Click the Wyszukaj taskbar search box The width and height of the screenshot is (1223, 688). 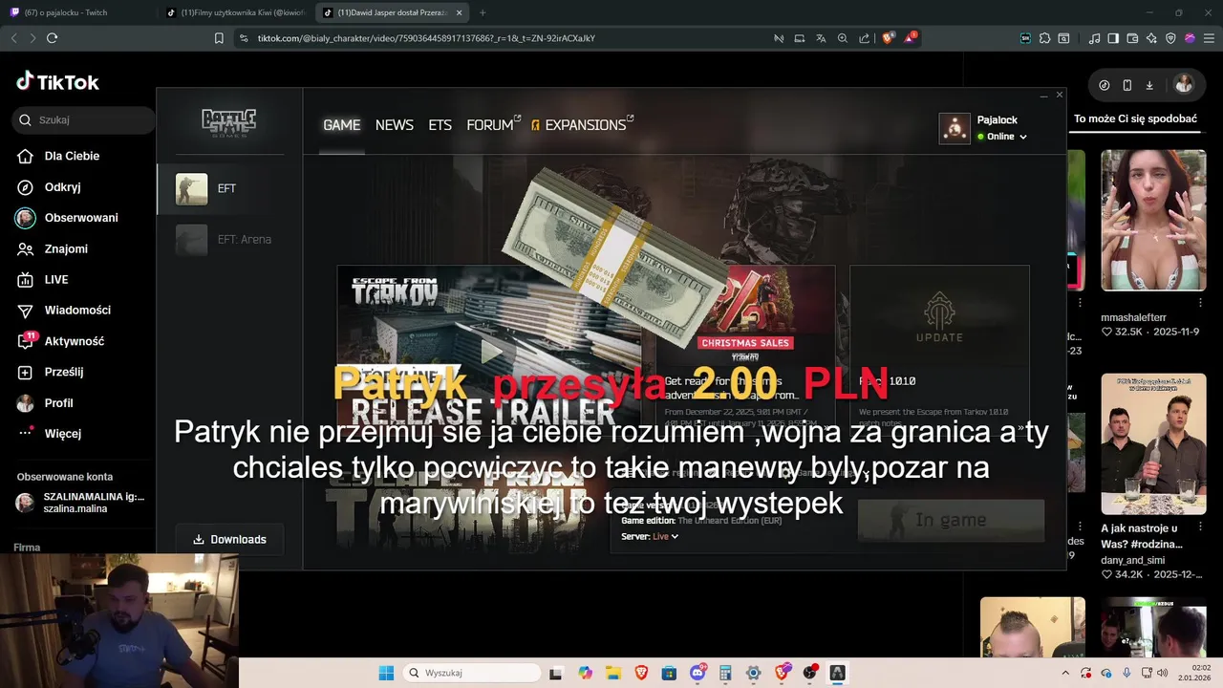tap(472, 673)
